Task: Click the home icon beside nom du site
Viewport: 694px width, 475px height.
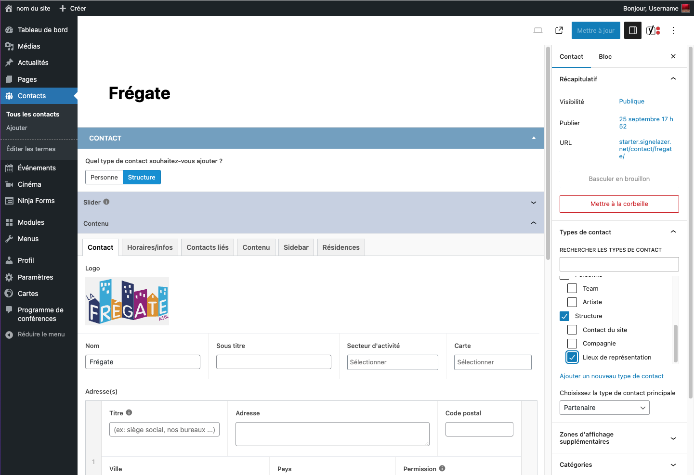Action: (x=9, y=8)
